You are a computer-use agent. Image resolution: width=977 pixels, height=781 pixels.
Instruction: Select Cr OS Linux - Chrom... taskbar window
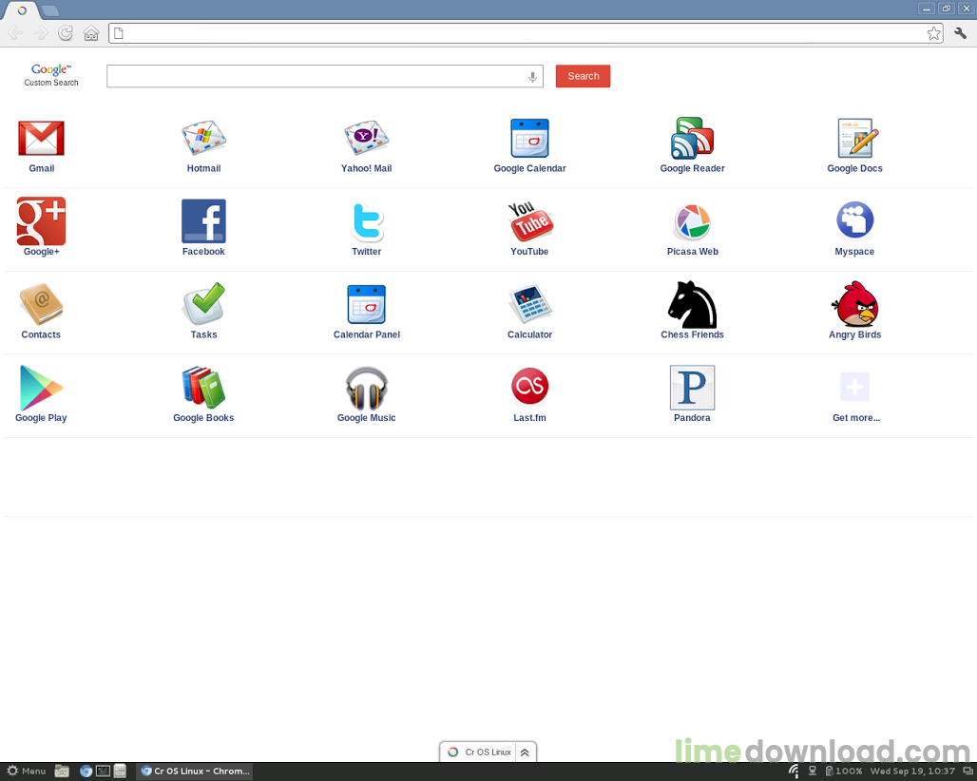[x=195, y=771]
